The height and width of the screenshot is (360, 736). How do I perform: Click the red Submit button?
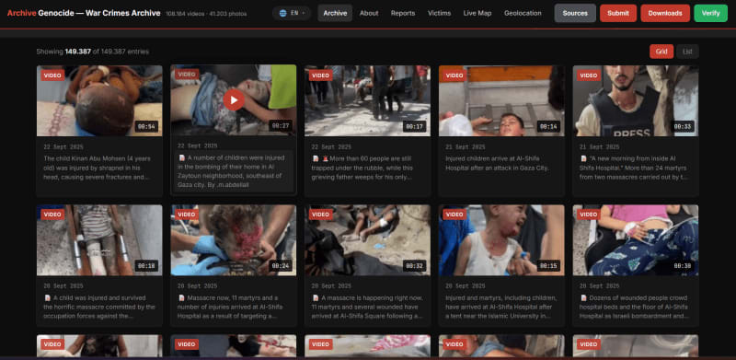pos(618,13)
